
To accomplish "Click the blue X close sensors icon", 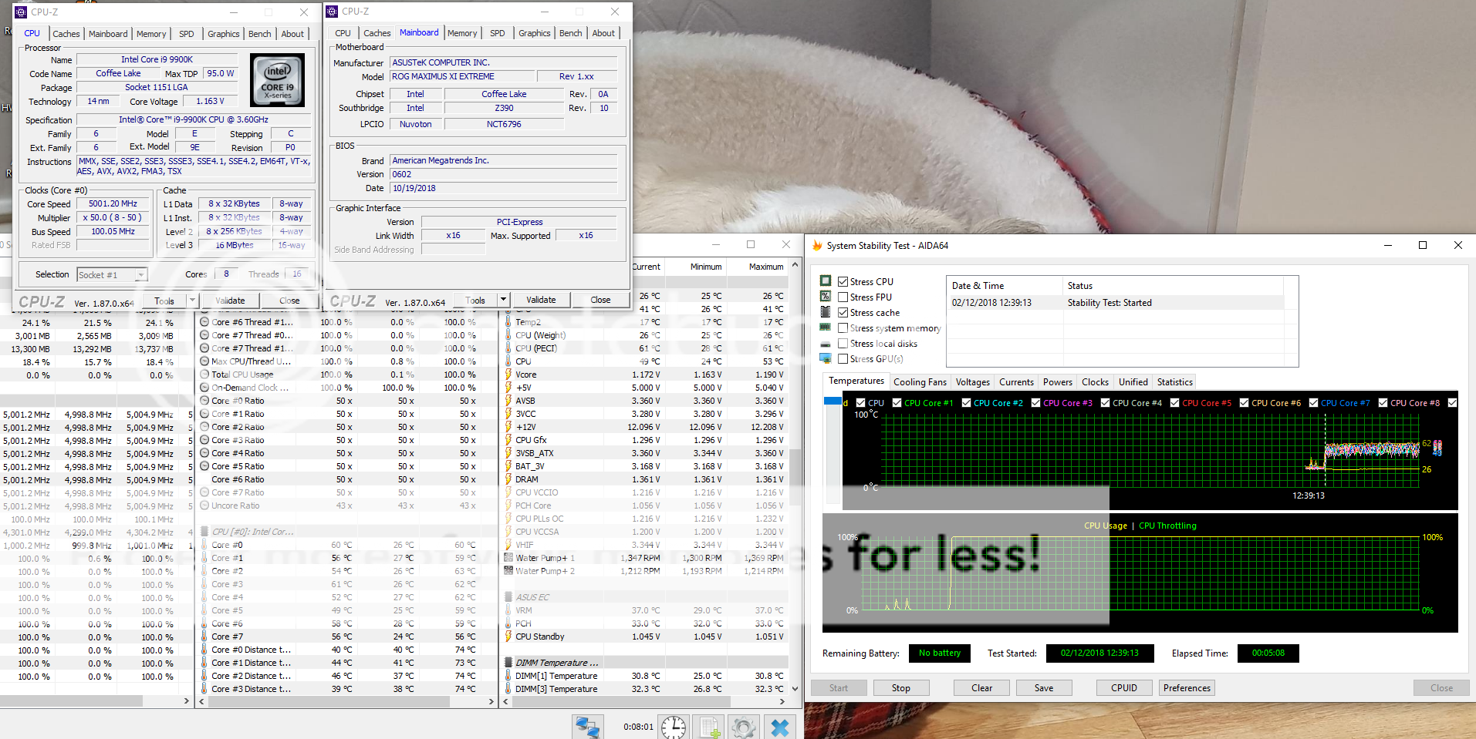I will coord(780,727).
